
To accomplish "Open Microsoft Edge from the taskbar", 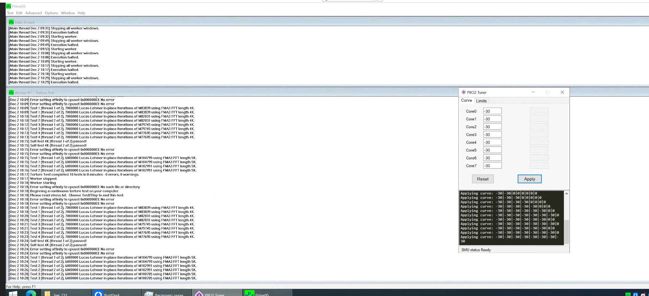I will pos(31,293).
